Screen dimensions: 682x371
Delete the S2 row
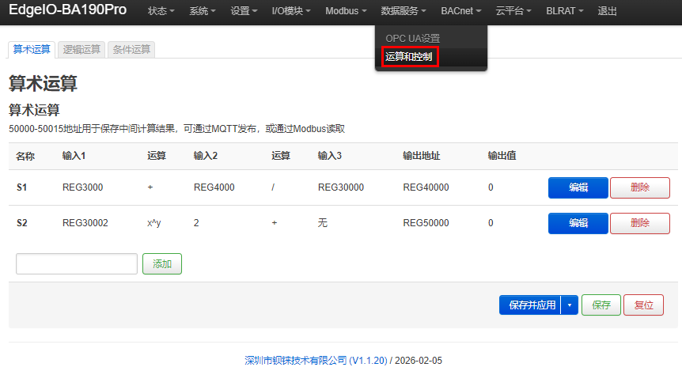tap(640, 223)
